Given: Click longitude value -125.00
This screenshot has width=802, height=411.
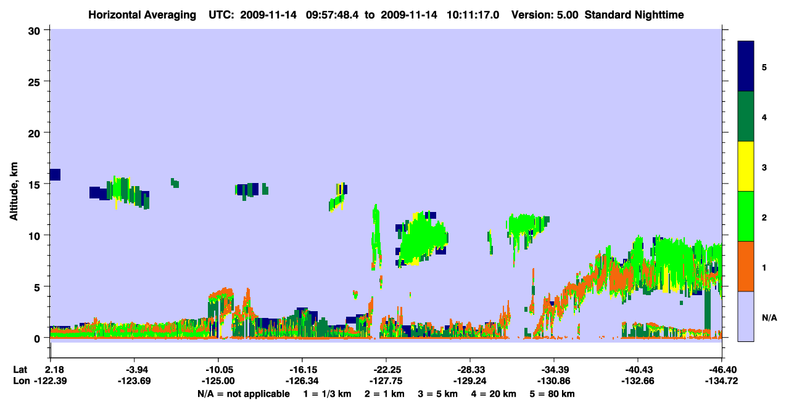Looking at the screenshot, I should (x=218, y=381).
